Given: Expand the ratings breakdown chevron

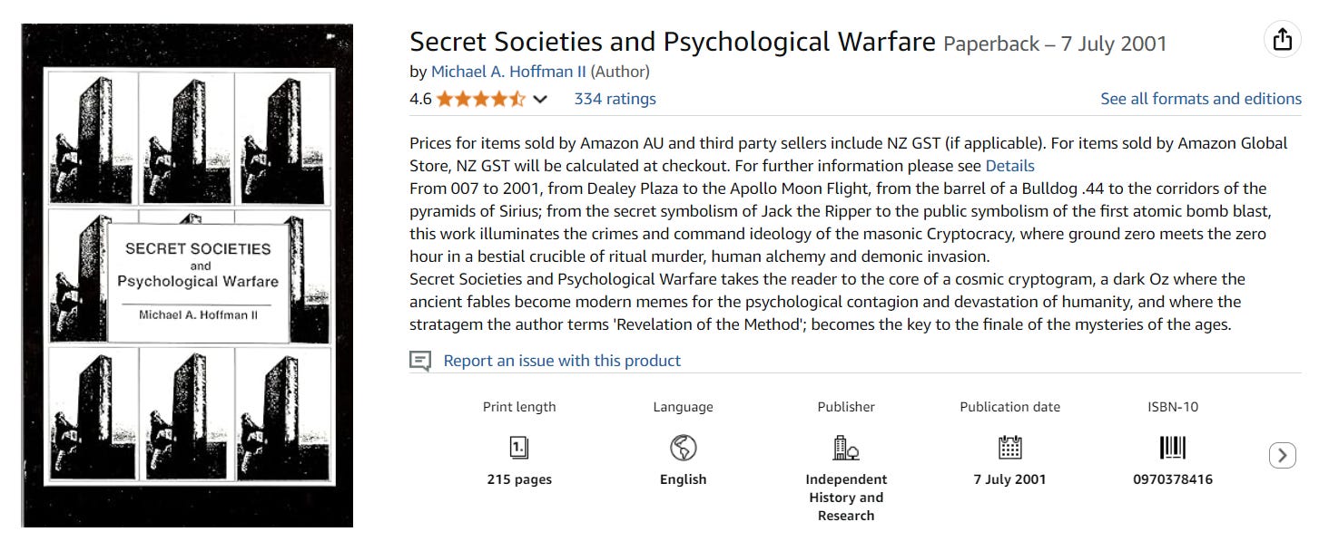Looking at the screenshot, I should pyautogui.click(x=540, y=99).
